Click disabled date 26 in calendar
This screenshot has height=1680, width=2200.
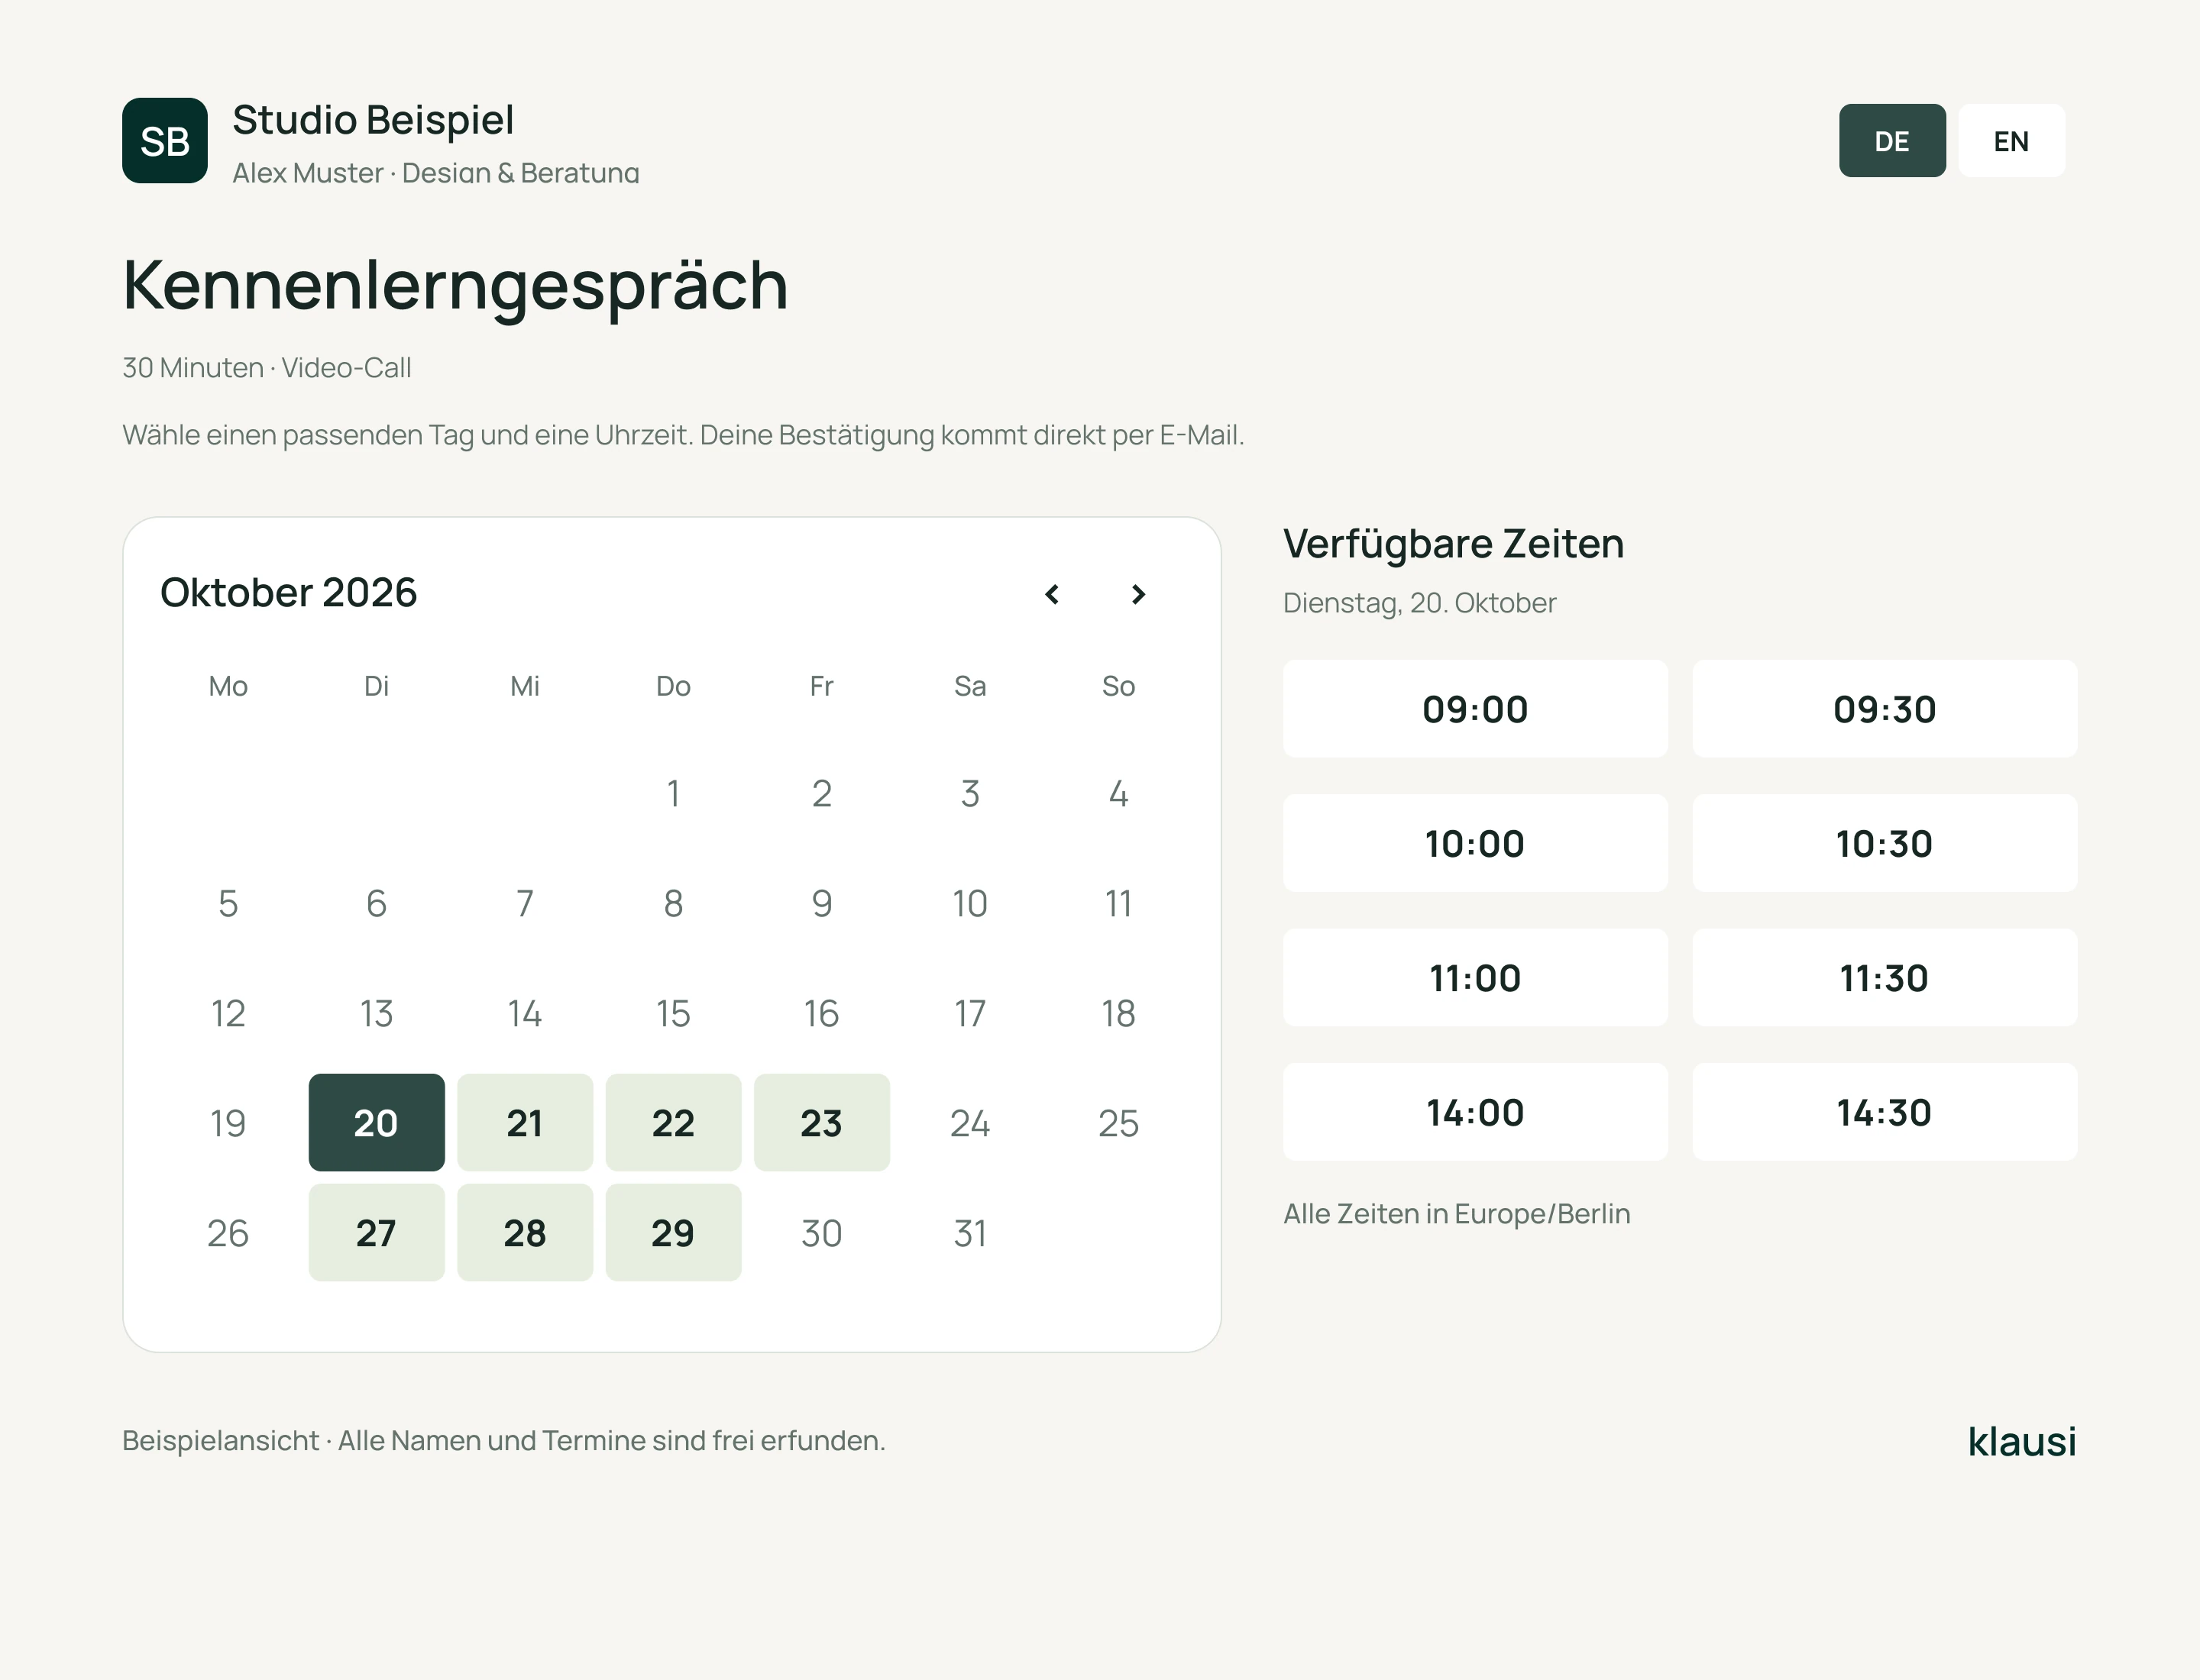pyautogui.click(x=228, y=1233)
